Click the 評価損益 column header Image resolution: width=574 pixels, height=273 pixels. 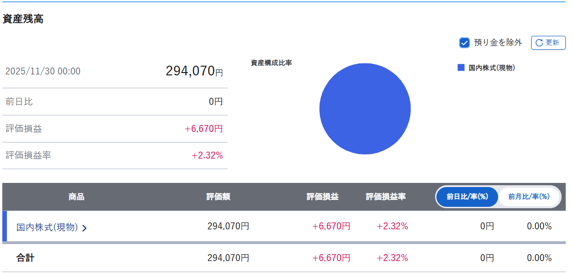coord(322,197)
